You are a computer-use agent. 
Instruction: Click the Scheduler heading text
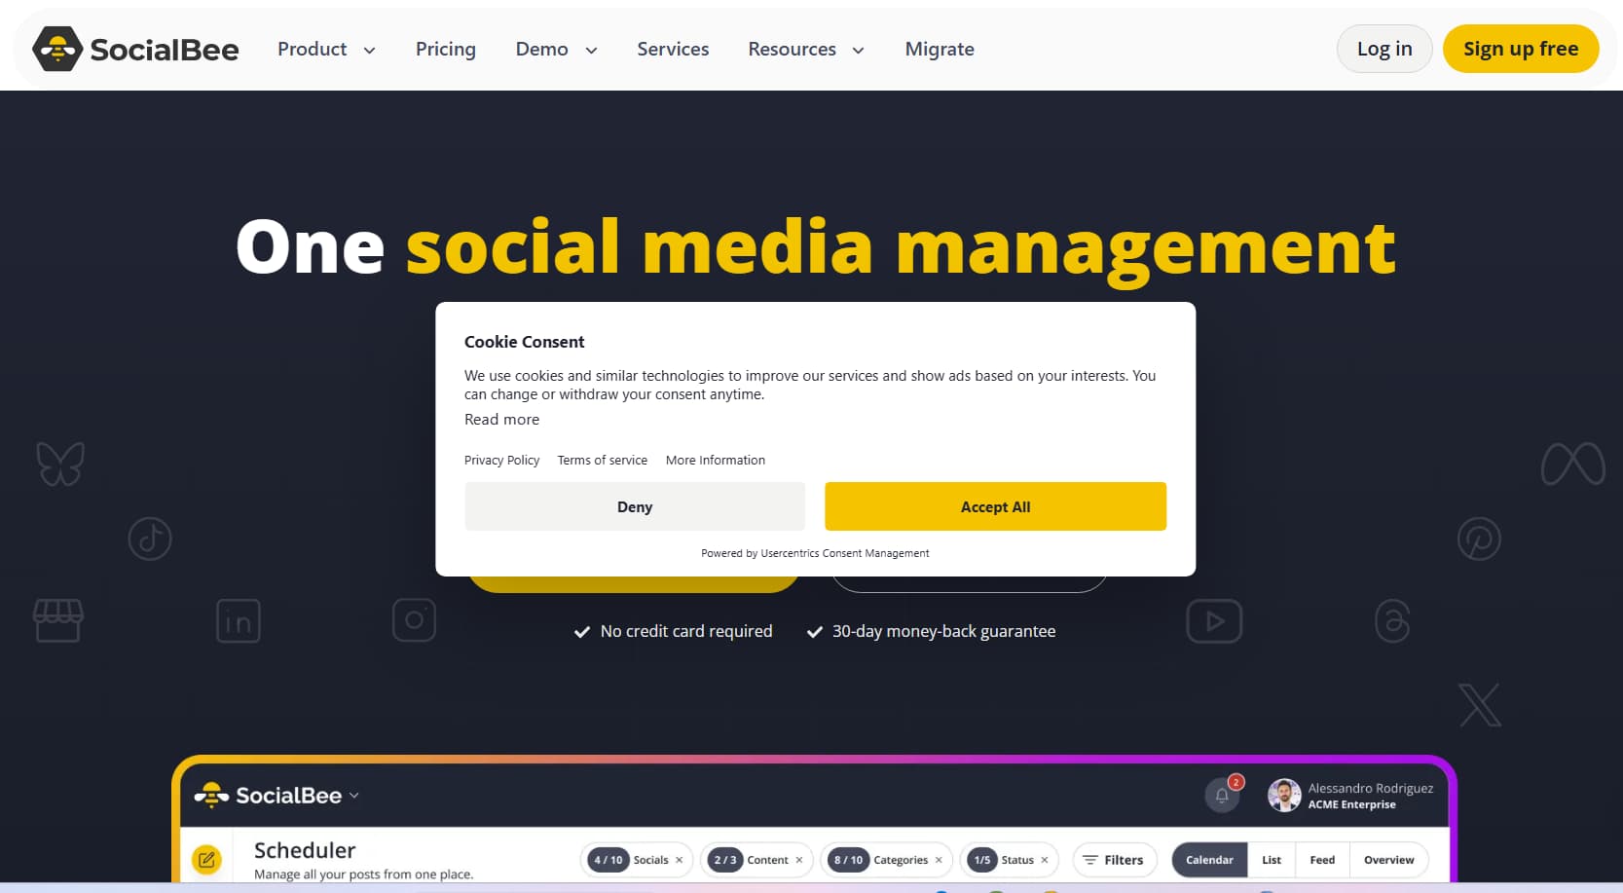pos(305,850)
